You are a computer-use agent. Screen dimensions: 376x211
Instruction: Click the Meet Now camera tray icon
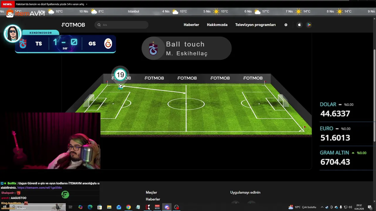[332, 207]
